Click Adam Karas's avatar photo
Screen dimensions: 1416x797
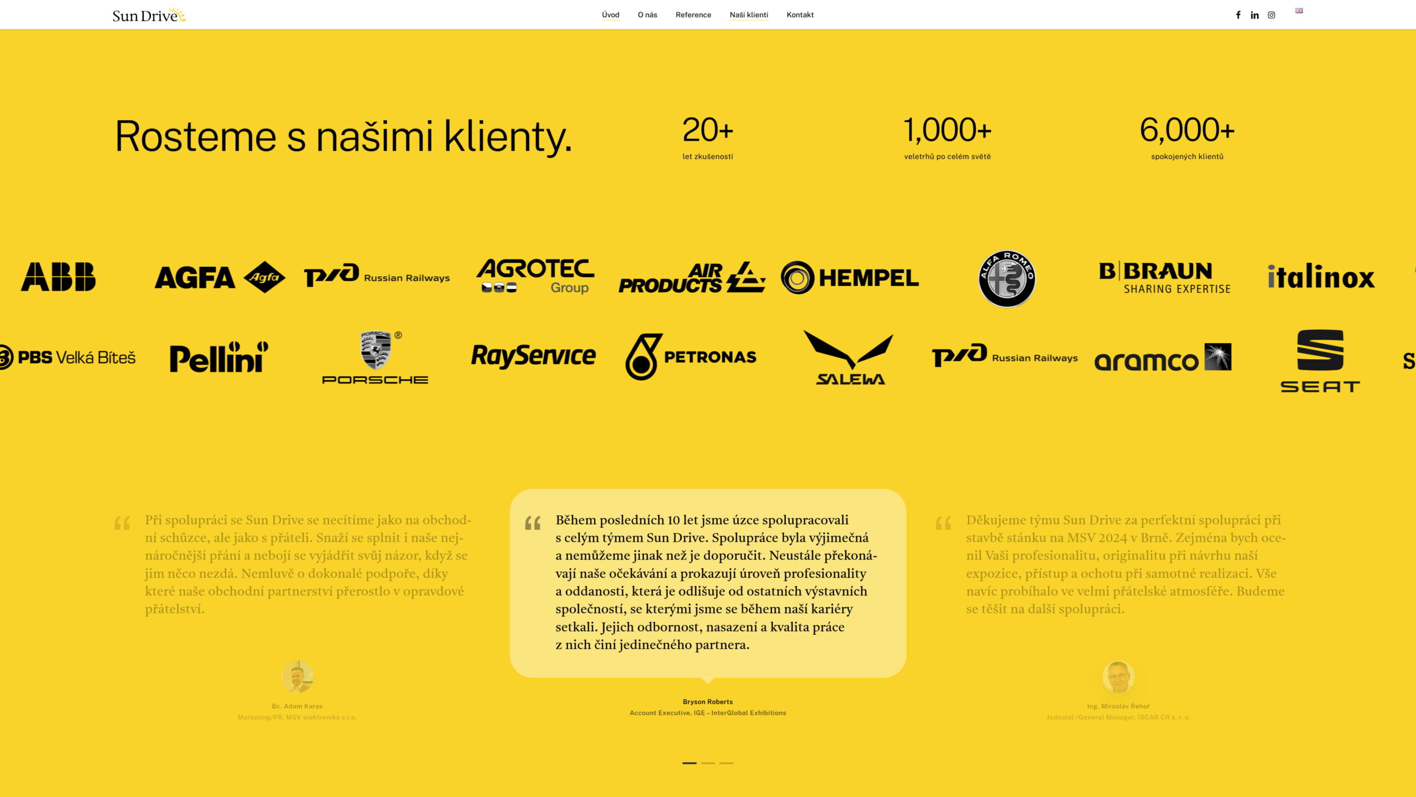pos(298,676)
